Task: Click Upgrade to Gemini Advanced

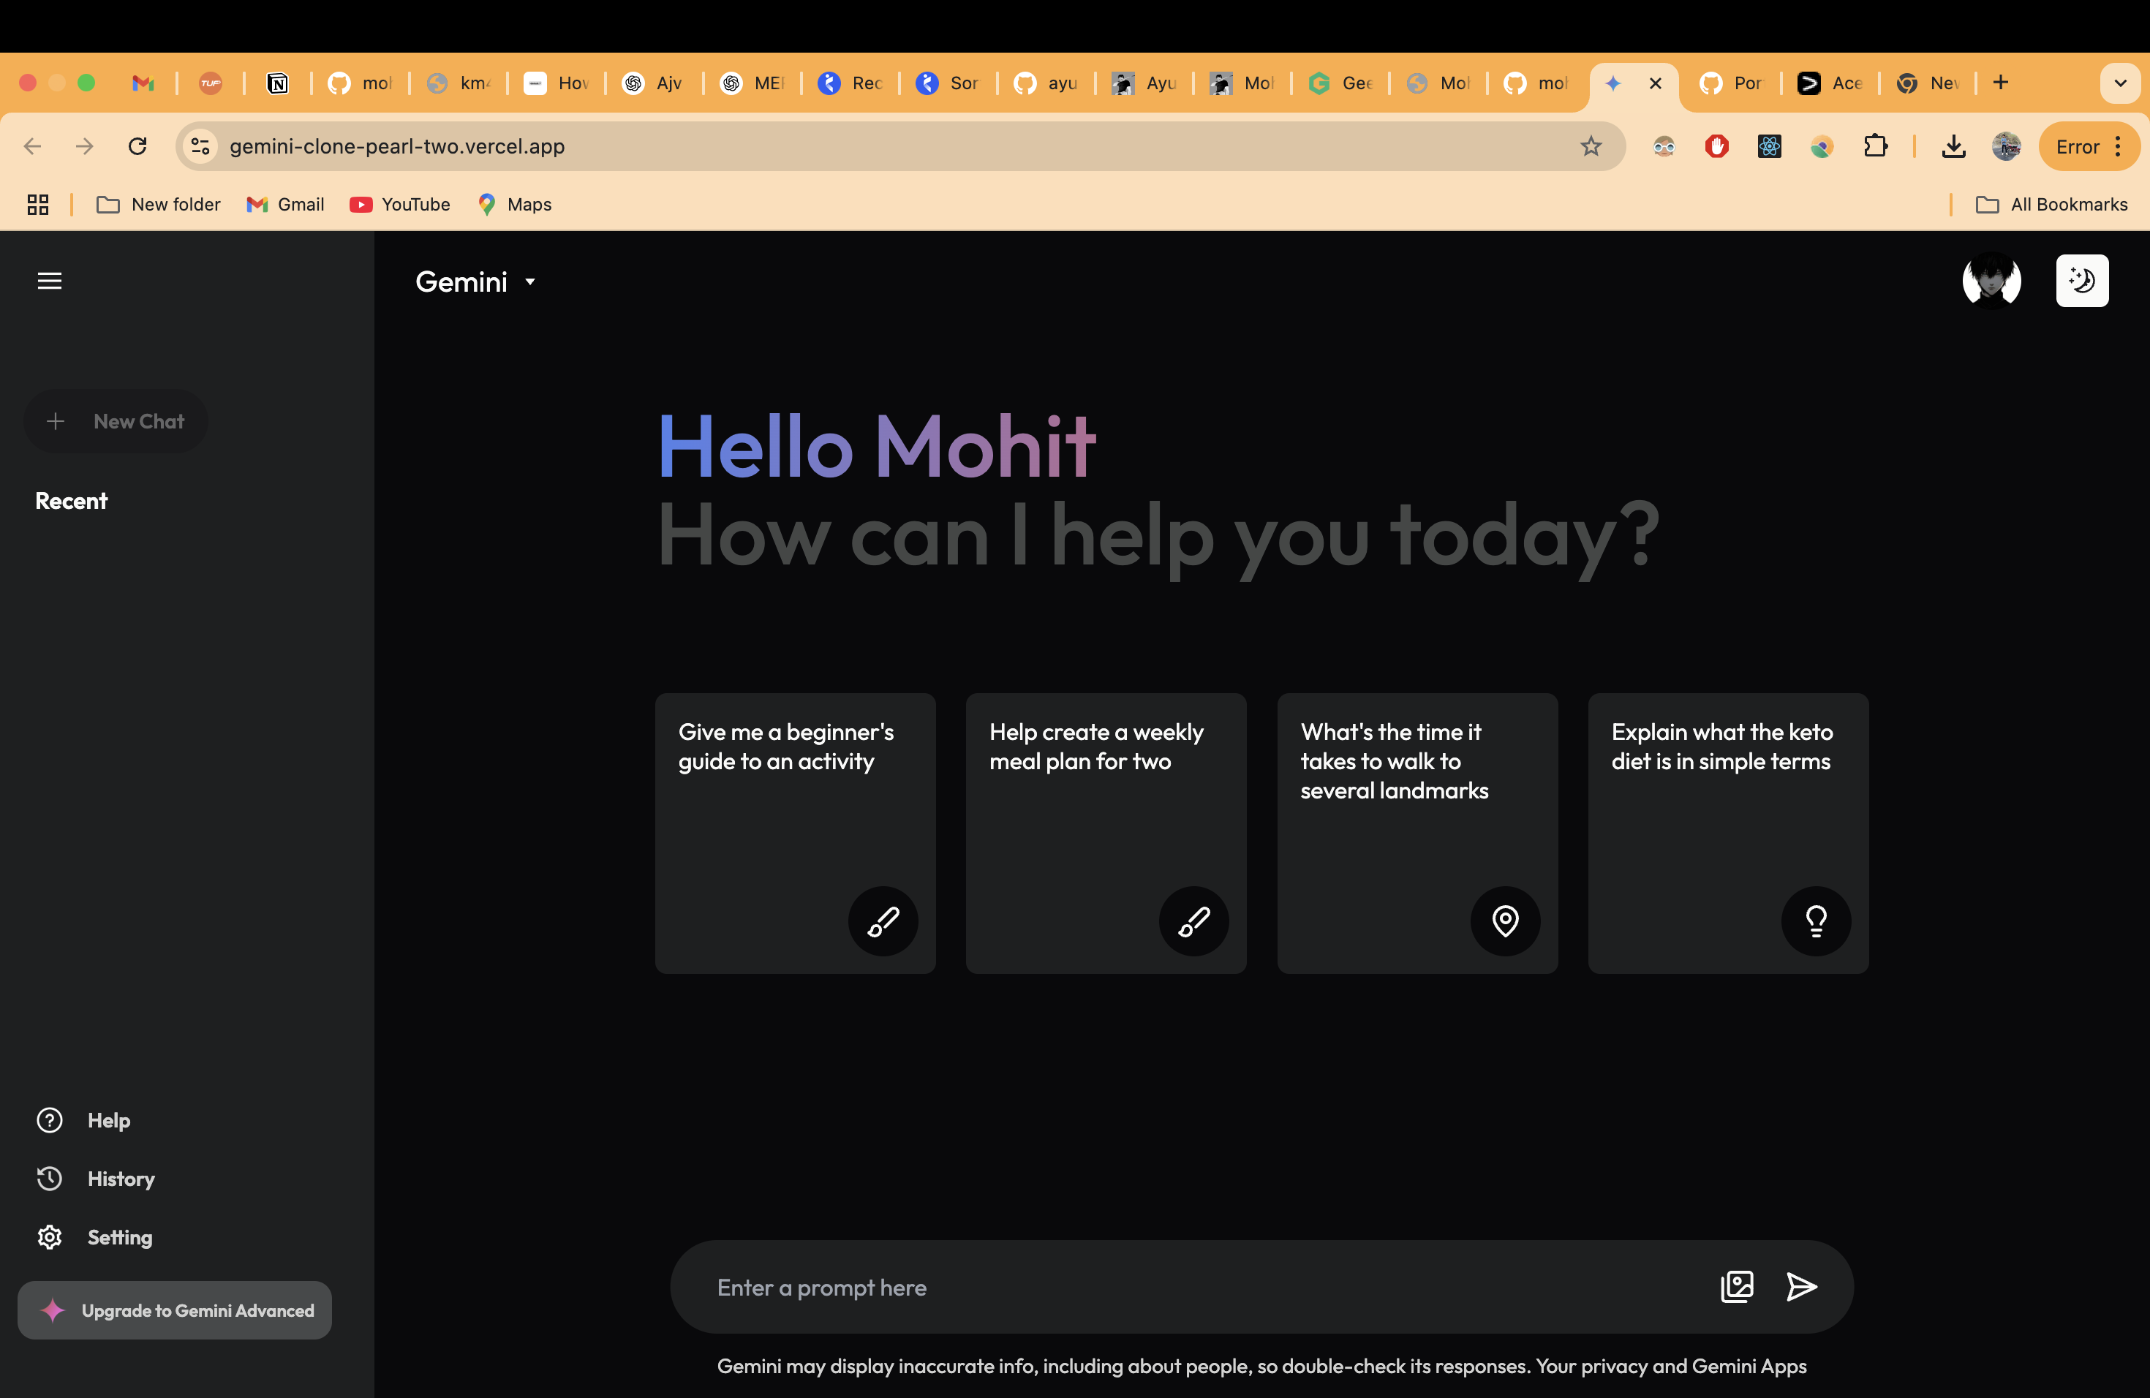Action: [x=174, y=1310]
